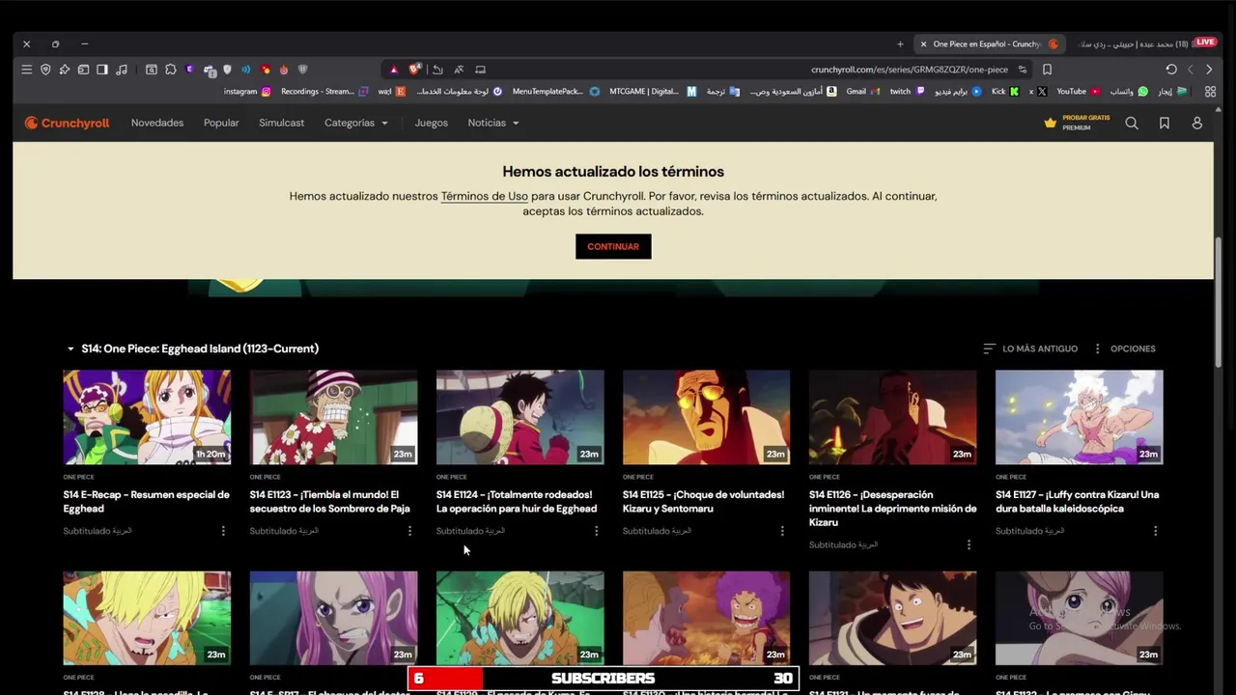
Task: Open the twitch bookmark
Action: point(907,92)
